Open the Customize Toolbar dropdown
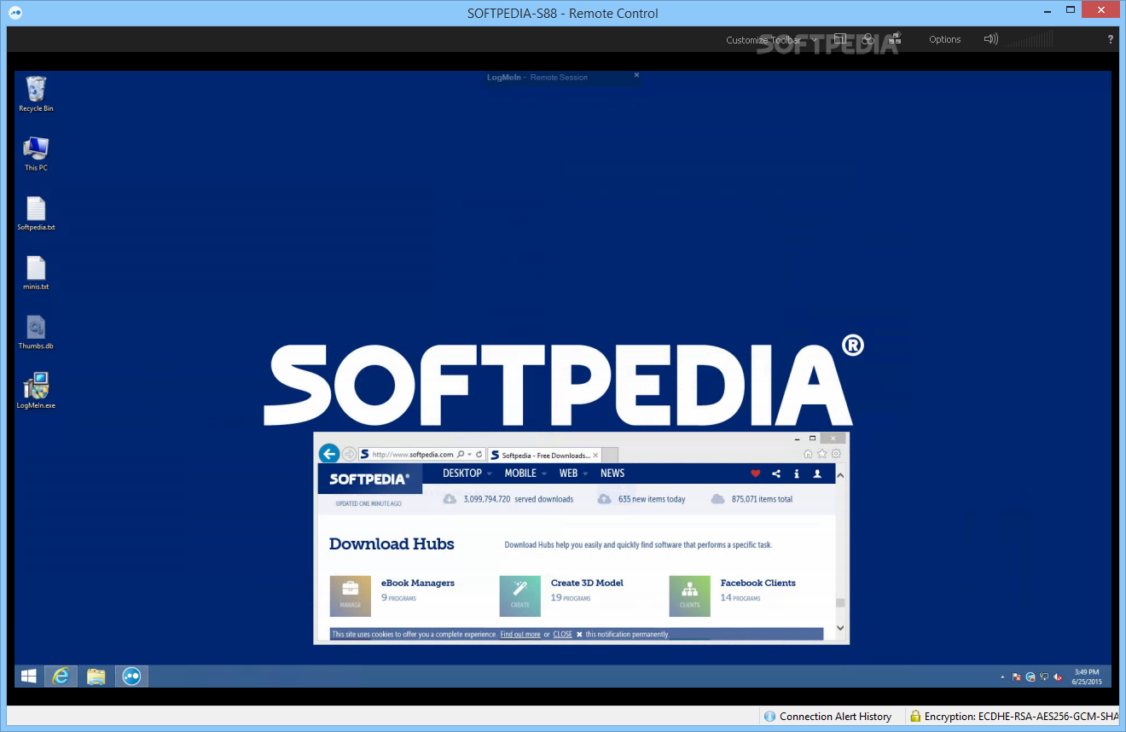Screen dimensions: 1126x732 [771, 40]
